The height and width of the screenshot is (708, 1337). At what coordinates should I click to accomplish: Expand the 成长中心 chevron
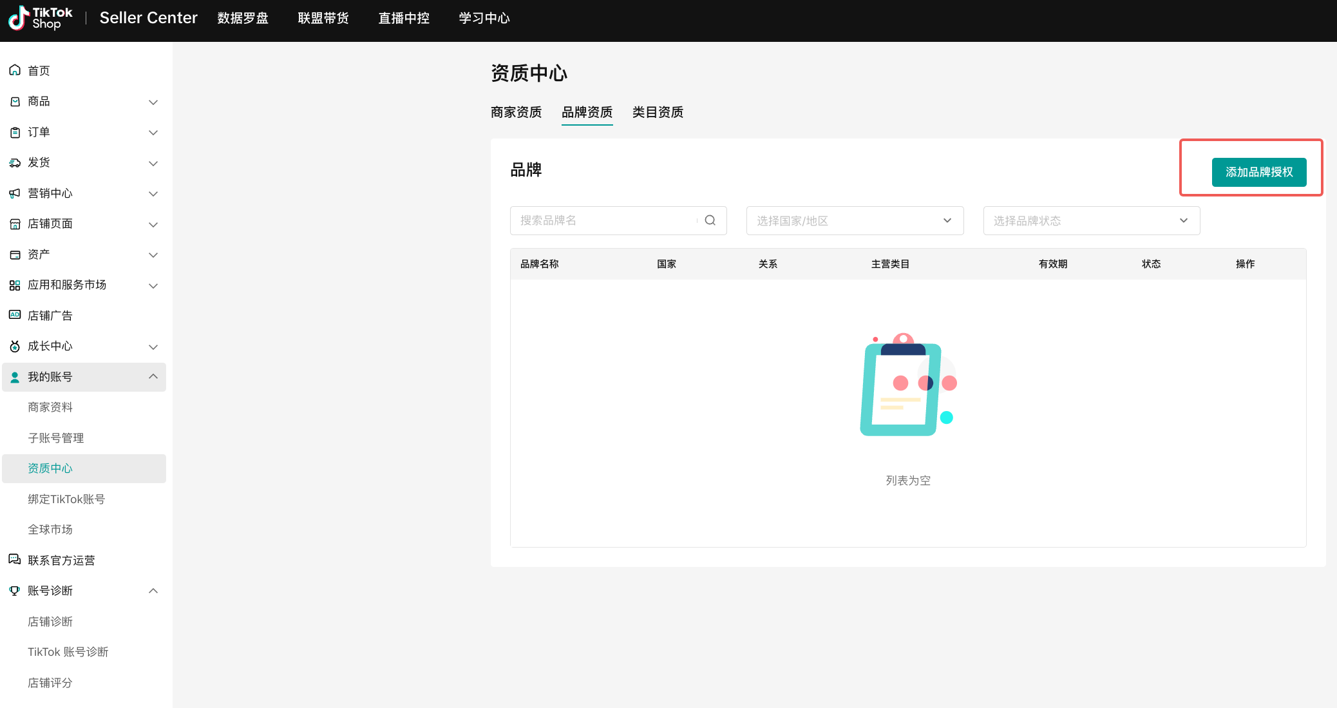pos(153,347)
